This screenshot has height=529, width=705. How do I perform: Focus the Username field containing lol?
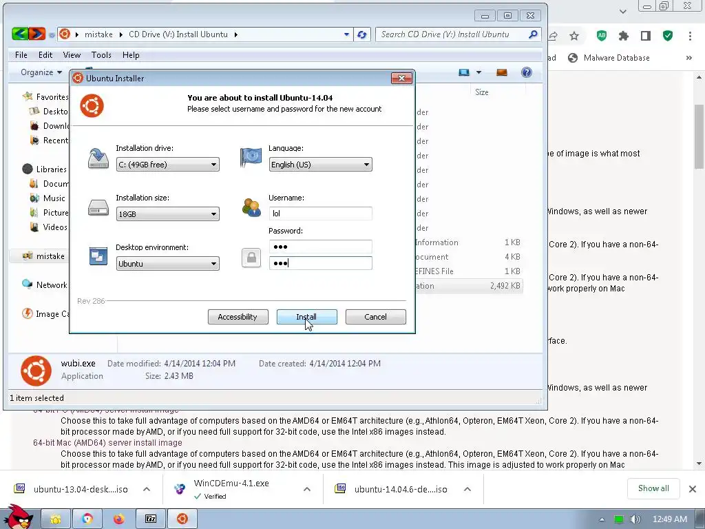(x=321, y=214)
